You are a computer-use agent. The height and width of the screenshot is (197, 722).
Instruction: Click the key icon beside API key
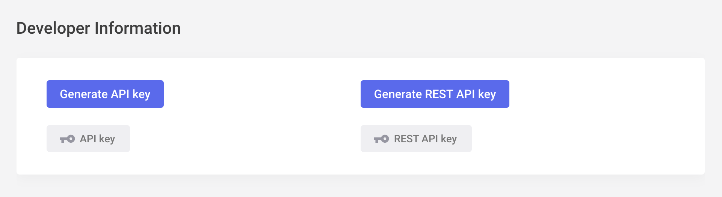tap(67, 139)
